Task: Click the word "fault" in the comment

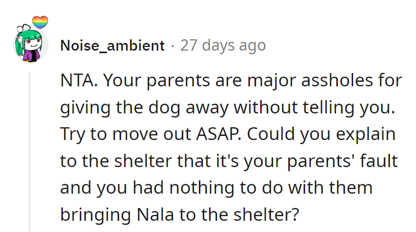Action: (x=379, y=161)
